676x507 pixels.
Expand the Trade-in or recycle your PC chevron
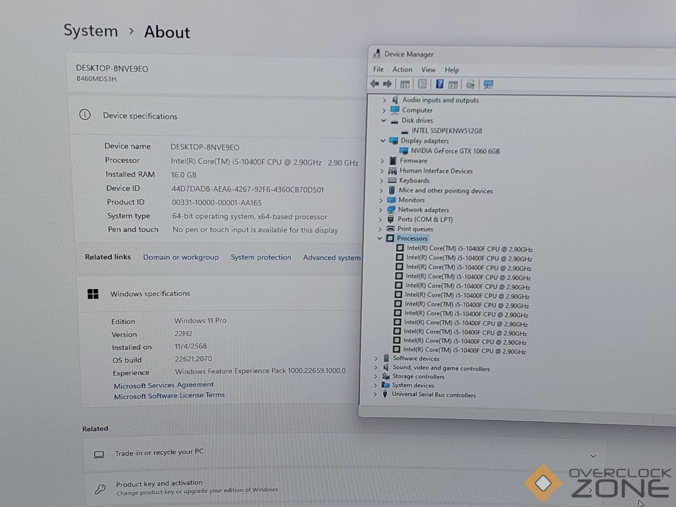pos(593,456)
